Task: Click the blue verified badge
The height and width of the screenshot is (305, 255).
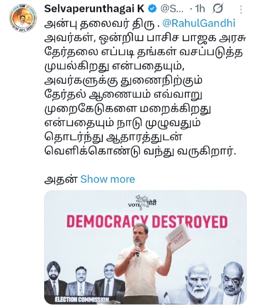Action: pyautogui.click(x=153, y=9)
